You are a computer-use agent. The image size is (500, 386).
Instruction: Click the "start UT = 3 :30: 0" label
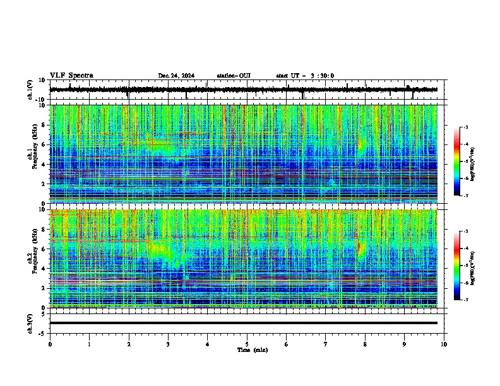[305, 76]
